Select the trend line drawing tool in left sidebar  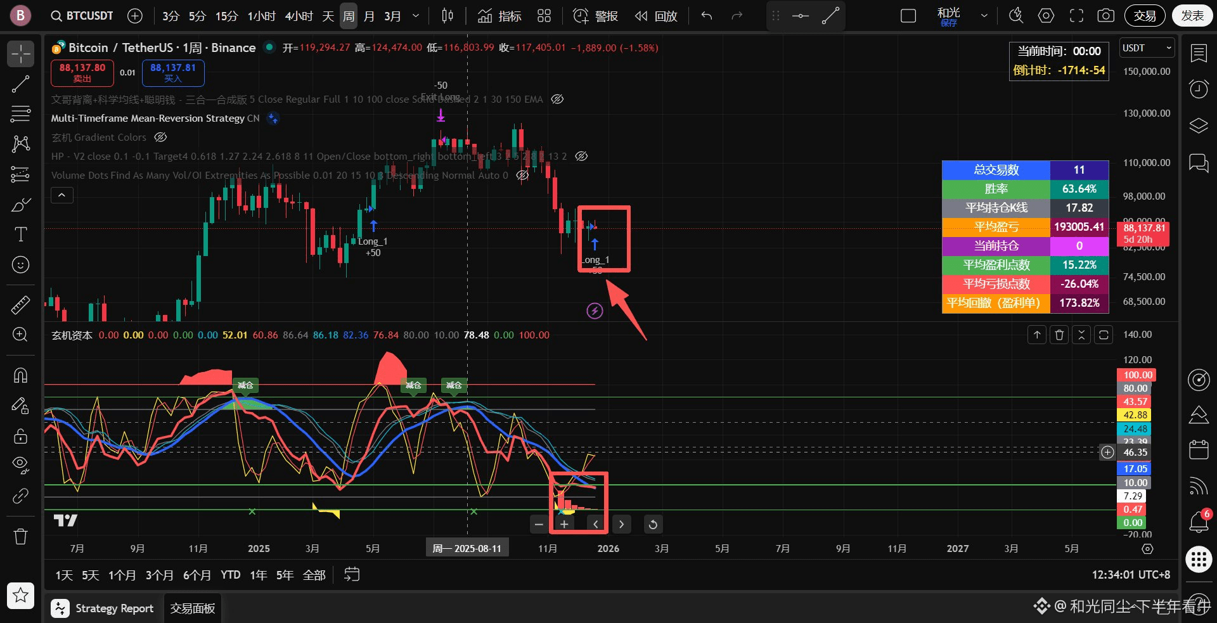(20, 84)
